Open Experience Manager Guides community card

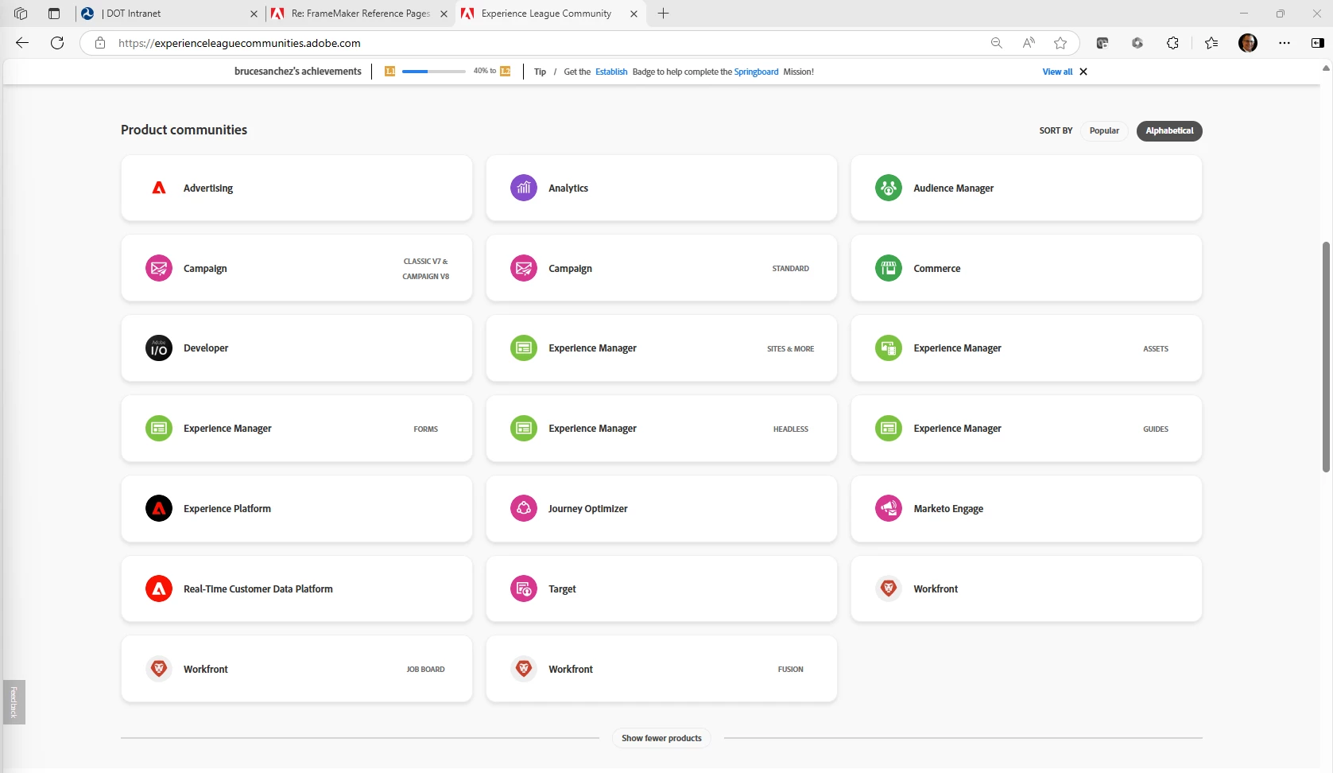1026,429
